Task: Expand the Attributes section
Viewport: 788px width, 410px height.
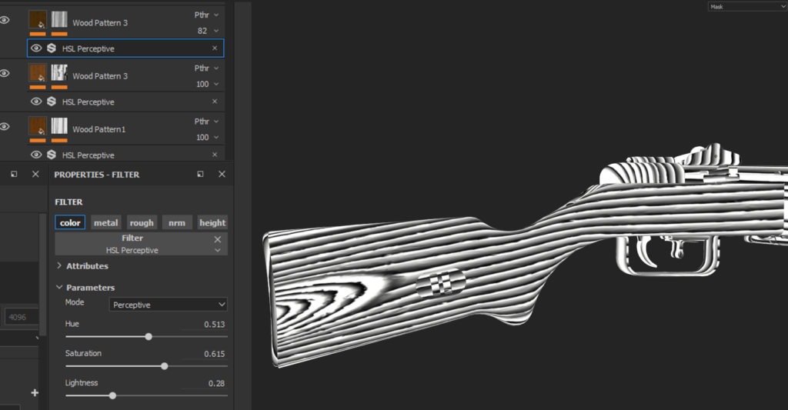Action: [x=59, y=265]
